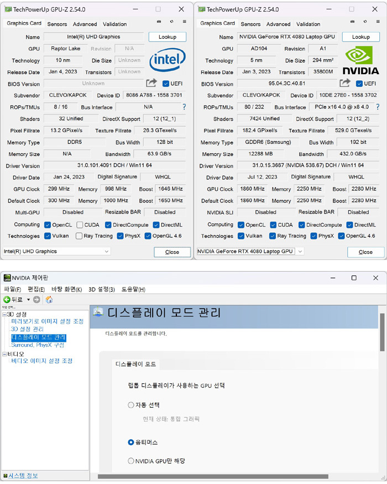The width and height of the screenshot is (387, 484).
Task: Open the 바탕 화면(K) menu
Action: 67,289
